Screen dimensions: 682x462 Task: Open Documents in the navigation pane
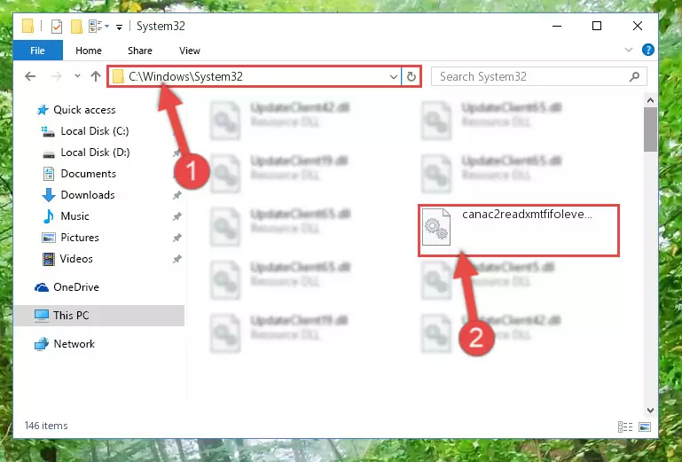89,174
